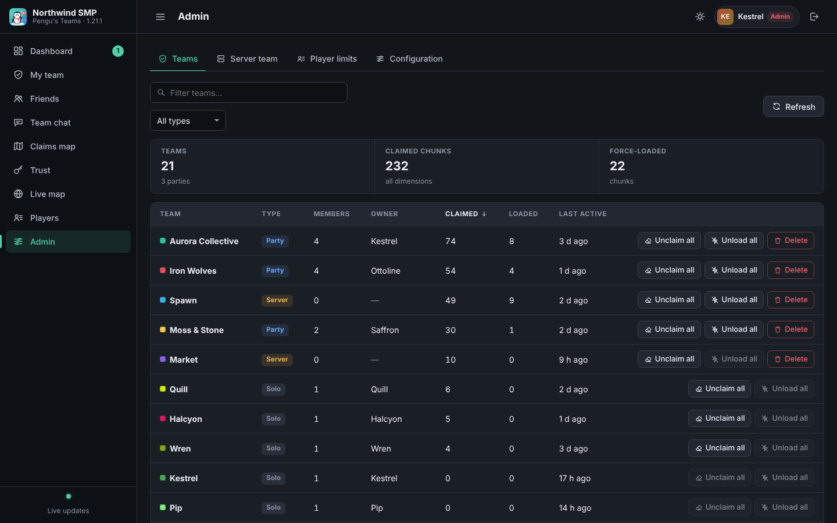Refresh the teams list
This screenshot has width=837, height=523.
coord(793,107)
